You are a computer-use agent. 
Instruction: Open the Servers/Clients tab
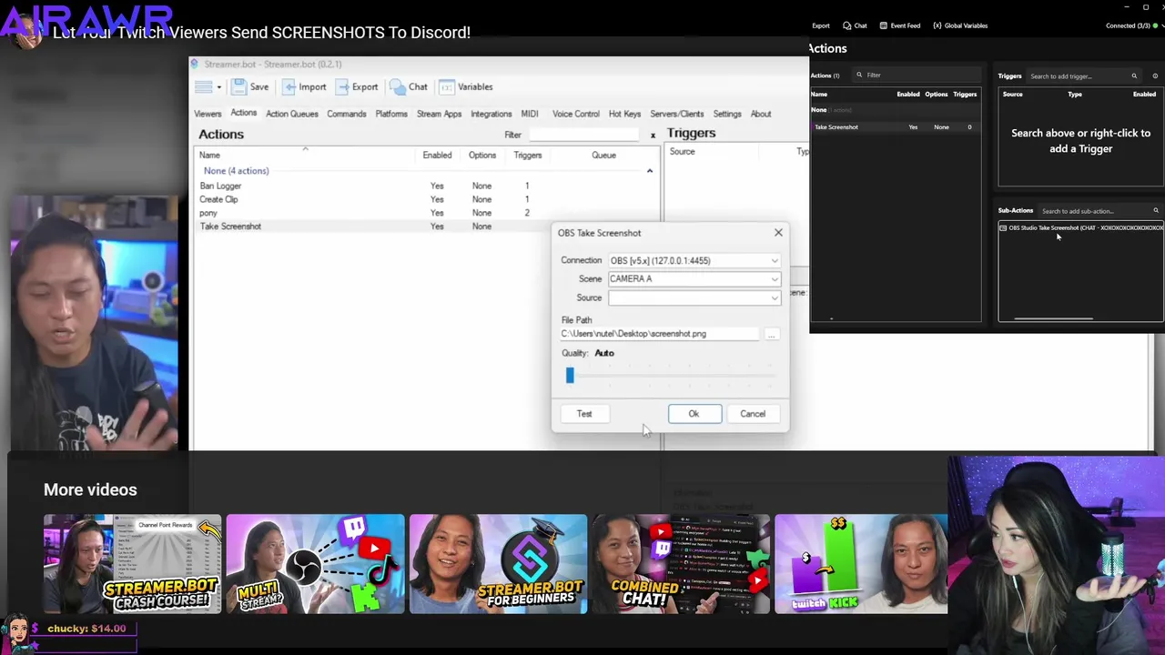(677, 114)
